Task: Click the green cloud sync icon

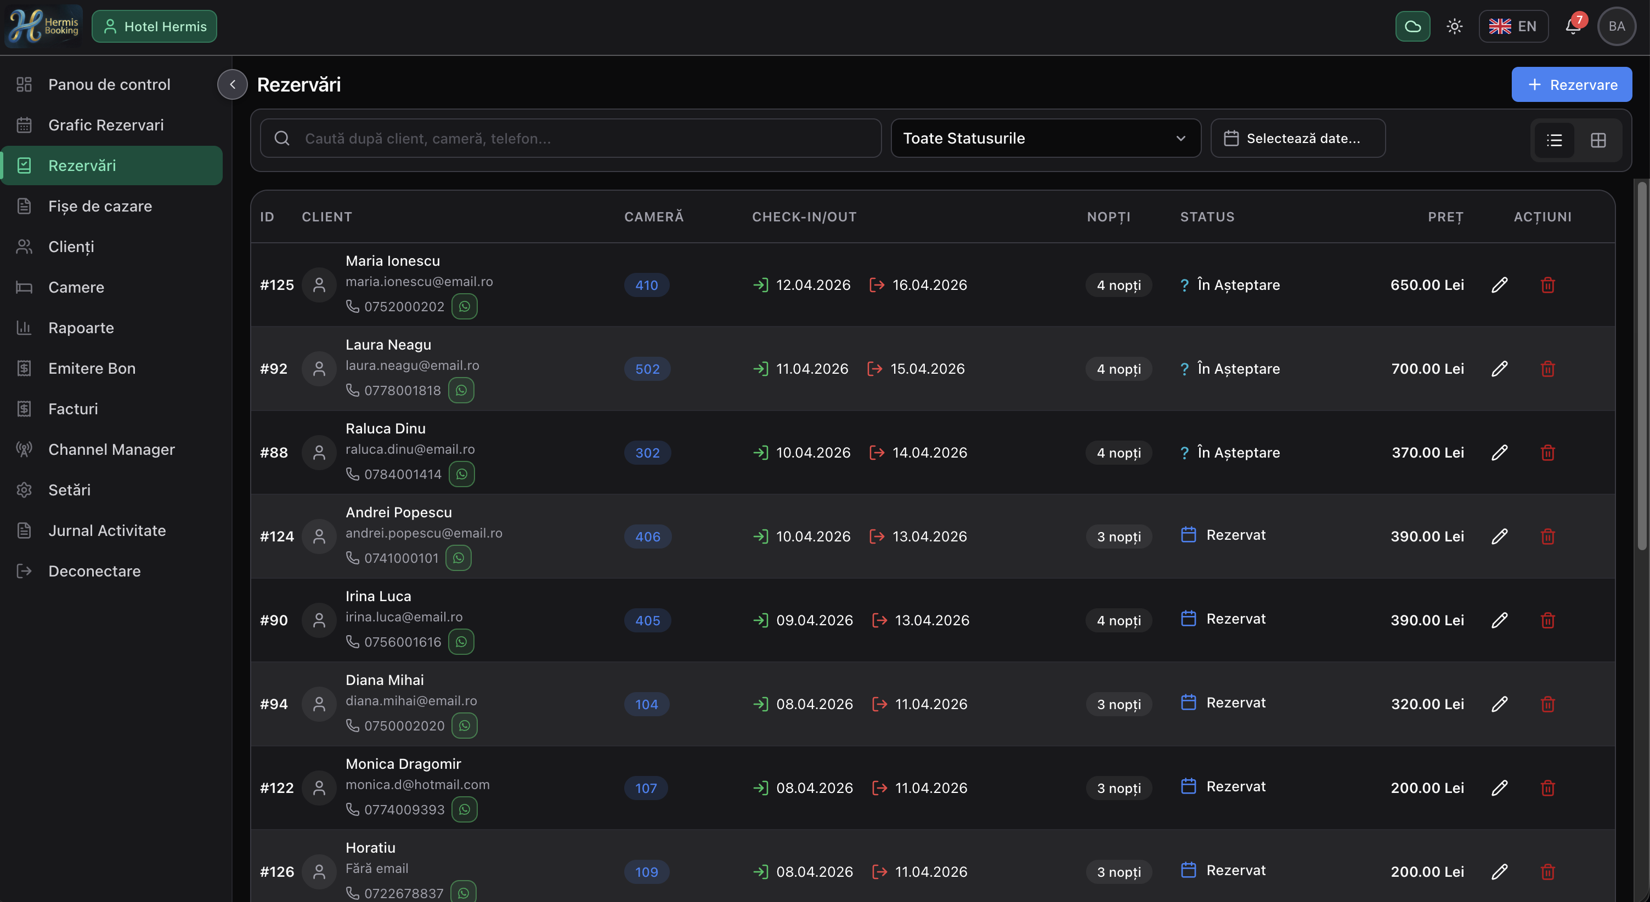Action: pos(1412,26)
